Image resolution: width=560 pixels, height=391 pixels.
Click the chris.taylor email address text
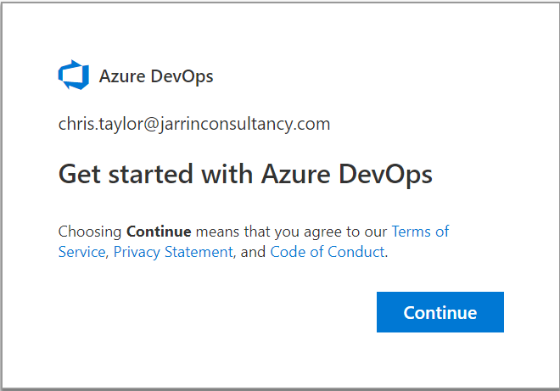pyautogui.click(x=193, y=125)
